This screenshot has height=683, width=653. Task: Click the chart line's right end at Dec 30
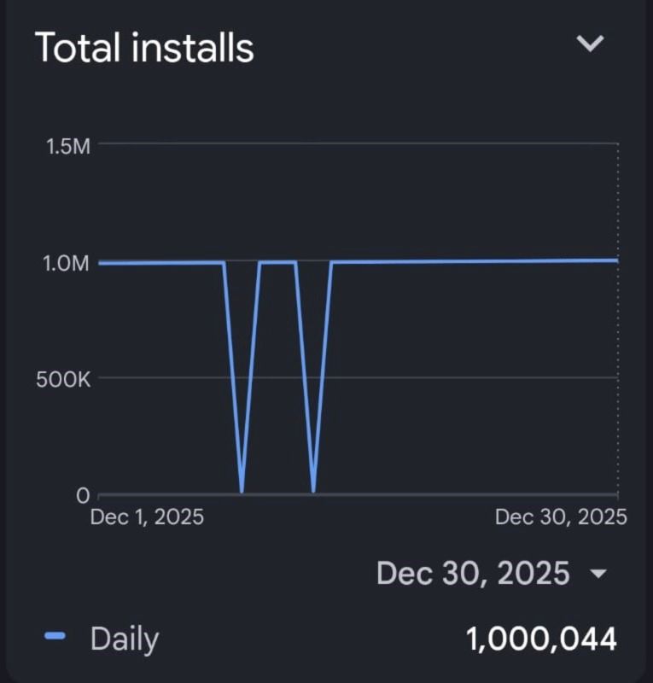616,260
